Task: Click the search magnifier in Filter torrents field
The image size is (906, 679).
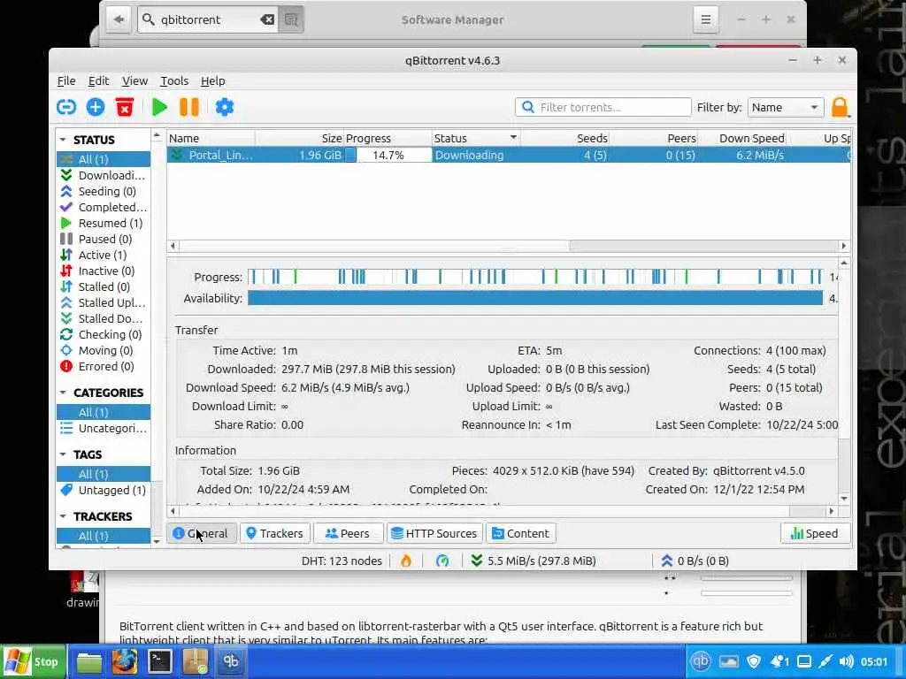Action: [x=527, y=107]
